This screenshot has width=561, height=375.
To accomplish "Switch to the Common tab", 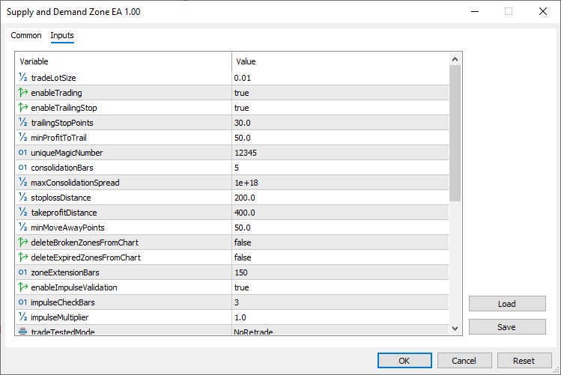I will (x=26, y=35).
